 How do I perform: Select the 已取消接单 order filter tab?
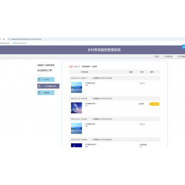pos(85,67)
